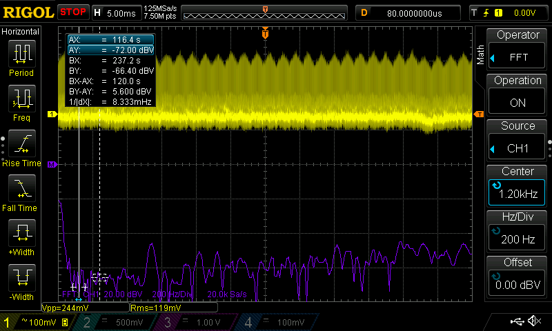
Task: Select channel 2 tab at 500mV
Action: [114, 322]
